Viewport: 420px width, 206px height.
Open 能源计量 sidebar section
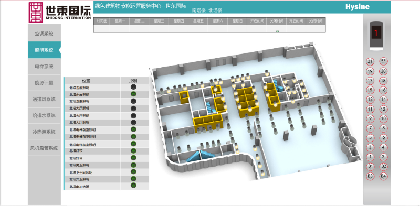pyautogui.click(x=44, y=83)
